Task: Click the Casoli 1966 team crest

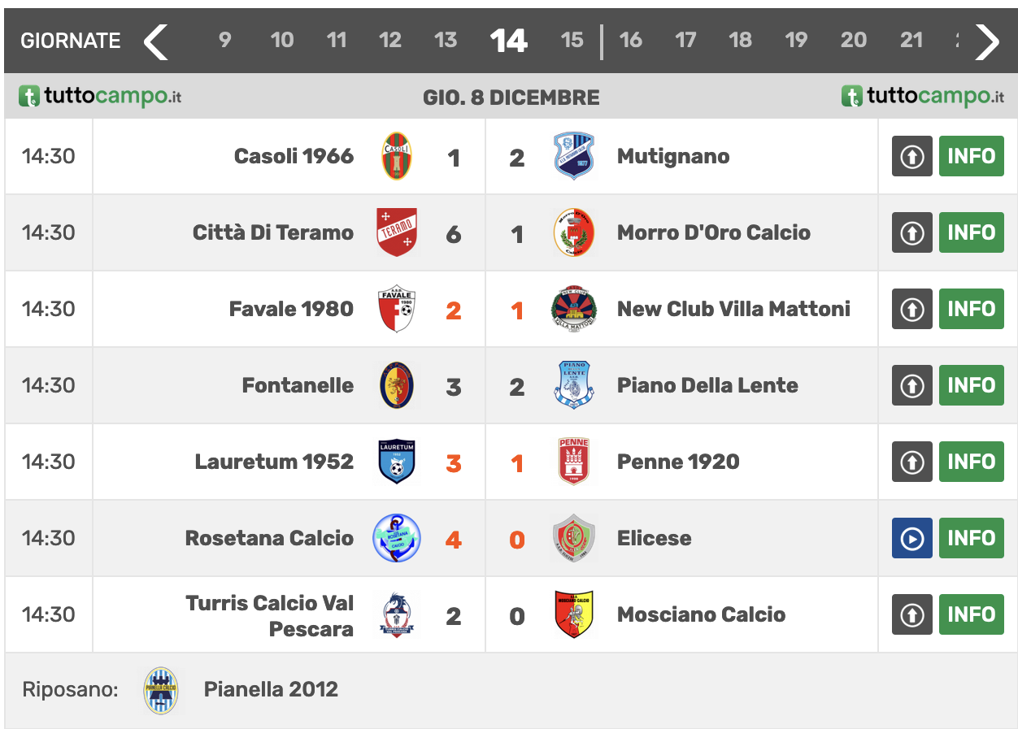Action: [397, 156]
